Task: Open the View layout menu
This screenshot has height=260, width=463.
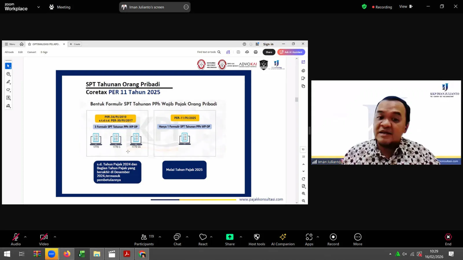Action: (x=406, y=7)
